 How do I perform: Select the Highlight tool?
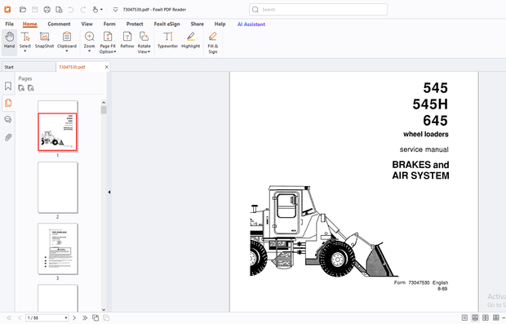[191, 40]
